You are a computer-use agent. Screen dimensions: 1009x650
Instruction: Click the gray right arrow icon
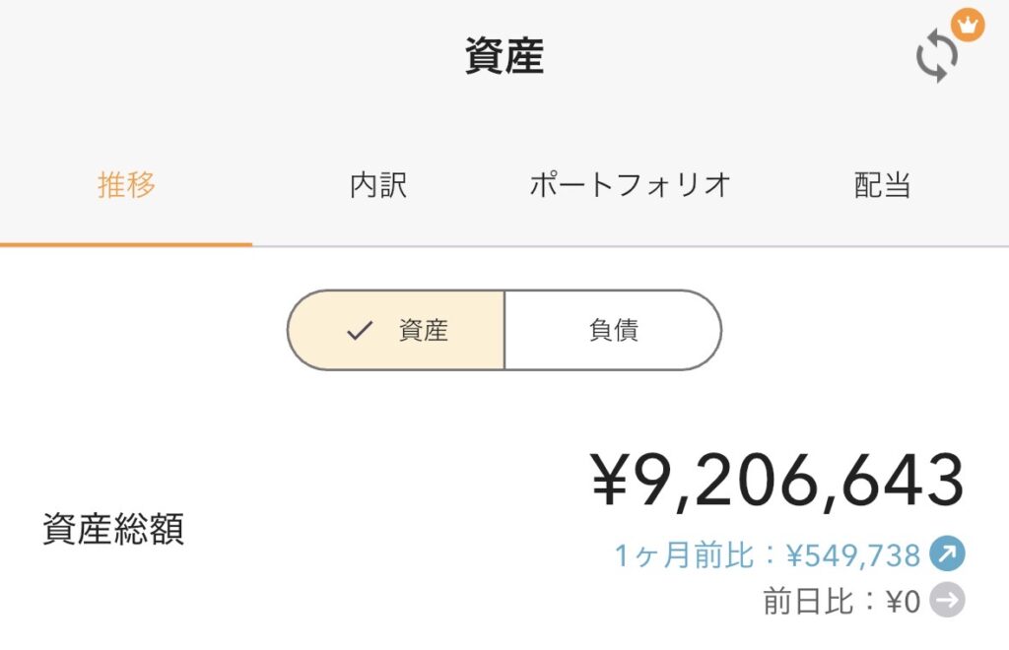point(947,601)
